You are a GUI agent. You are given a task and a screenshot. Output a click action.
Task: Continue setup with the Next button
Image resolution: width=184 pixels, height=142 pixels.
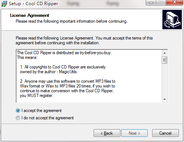point(134,133)
